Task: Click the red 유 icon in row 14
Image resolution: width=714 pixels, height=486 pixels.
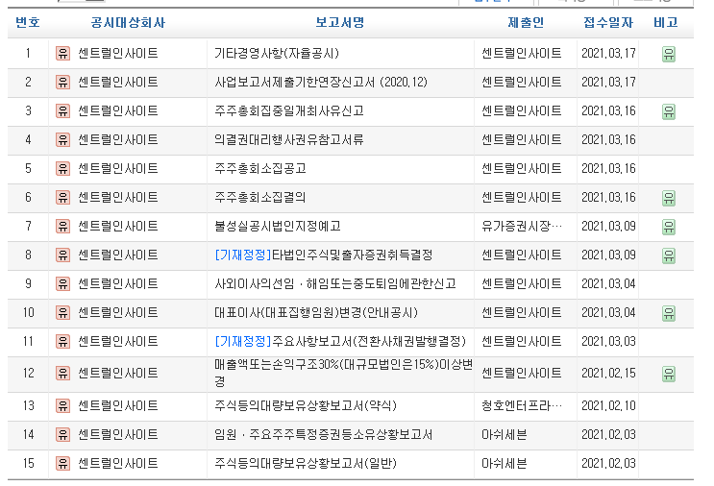Action: click(62, 434)
